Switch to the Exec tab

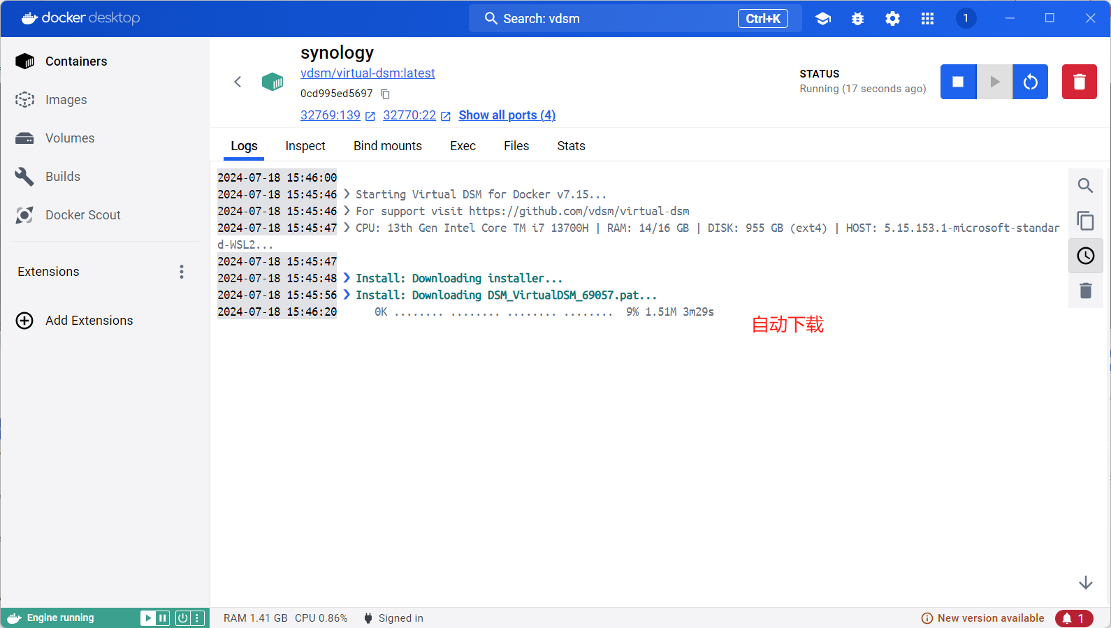point(463,146)
